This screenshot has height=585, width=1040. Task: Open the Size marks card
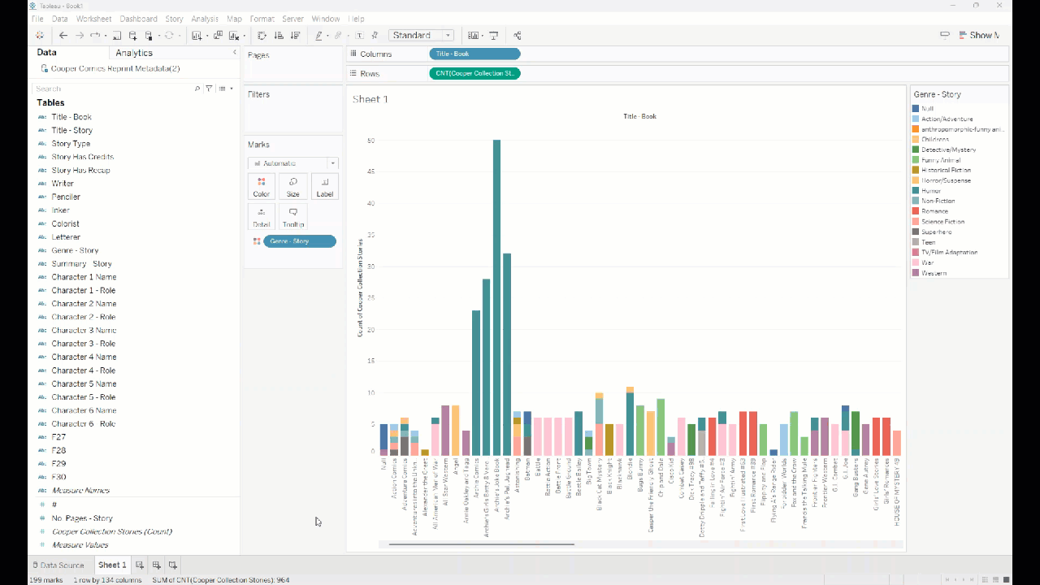(x=292, y=187)
